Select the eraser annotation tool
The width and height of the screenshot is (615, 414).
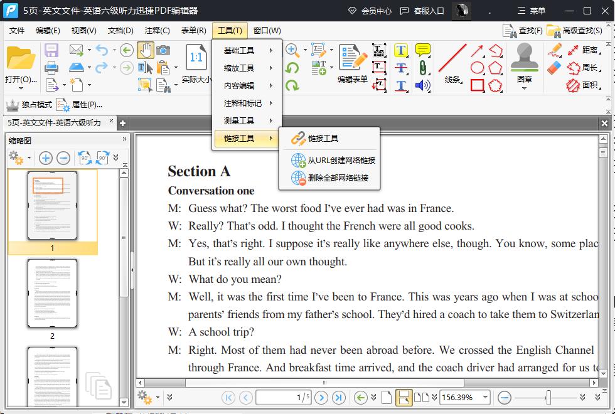[555, 67]
